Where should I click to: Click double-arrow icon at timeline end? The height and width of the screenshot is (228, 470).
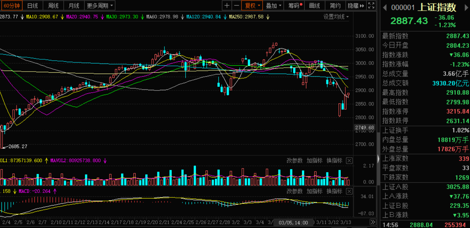372,222
